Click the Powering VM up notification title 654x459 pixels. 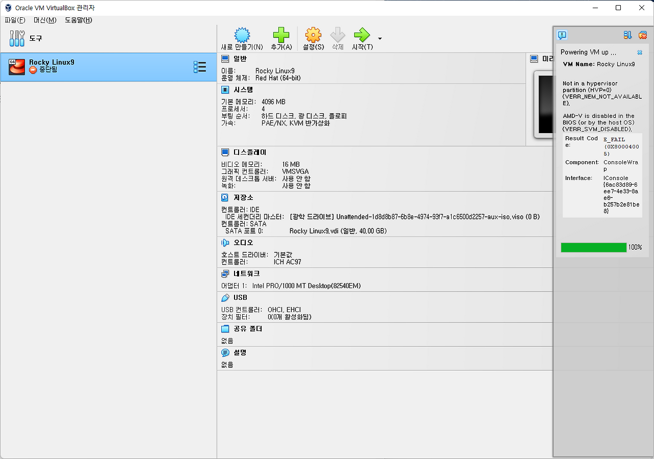click(x=588, y=52)
